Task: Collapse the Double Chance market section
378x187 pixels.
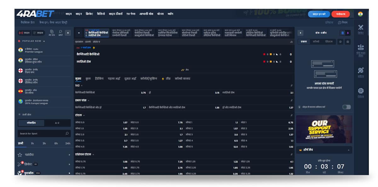Action: click(x=89, y=100)
